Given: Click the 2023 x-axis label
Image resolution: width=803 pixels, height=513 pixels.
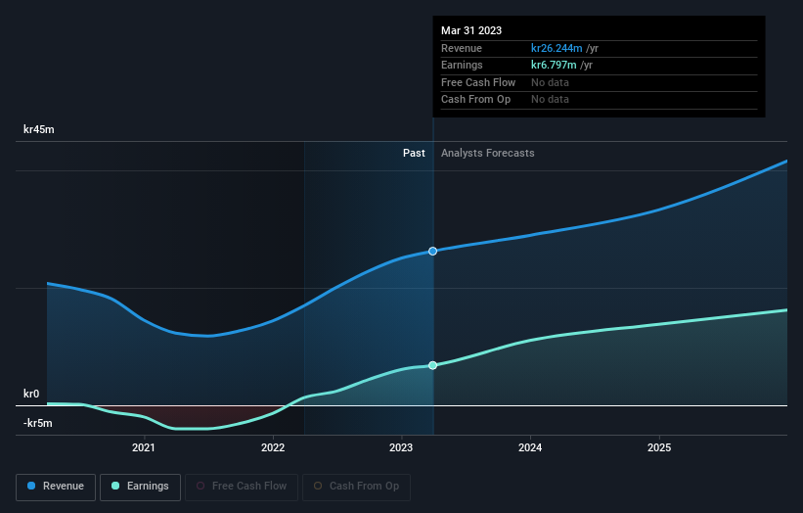Looking at the screenshot, I should [x=401, y=447].
